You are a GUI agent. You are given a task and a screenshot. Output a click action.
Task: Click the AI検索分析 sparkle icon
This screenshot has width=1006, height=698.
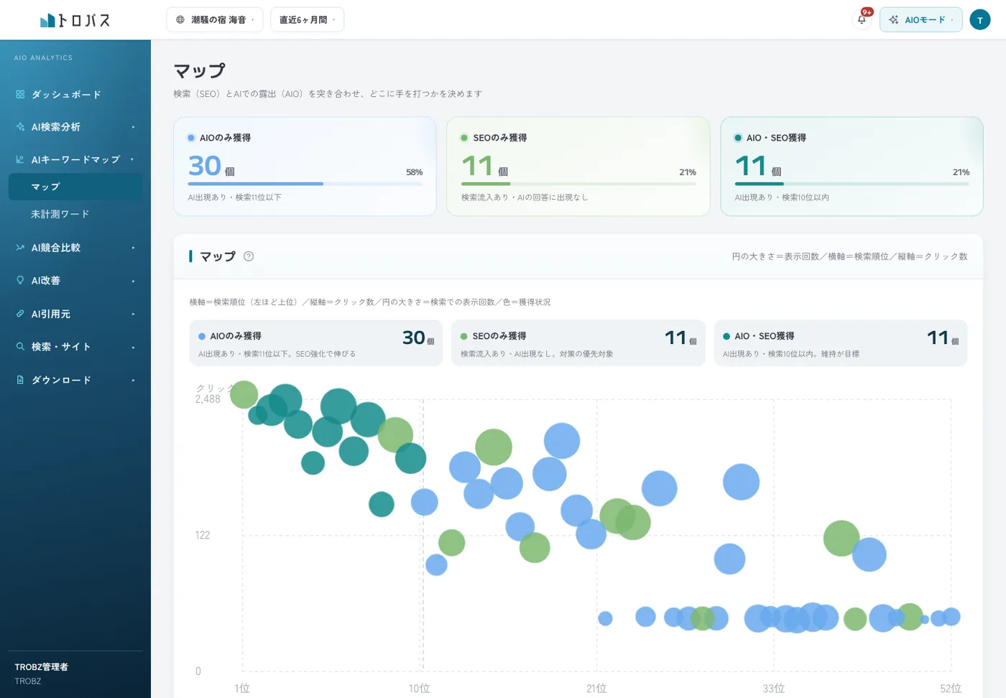pyautogui.click(x=20, y=126)
